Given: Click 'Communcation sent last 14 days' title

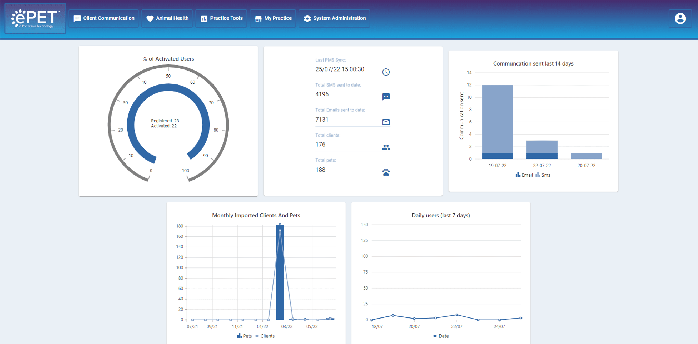Looking at the screenshot, I should tap(533, 64).
